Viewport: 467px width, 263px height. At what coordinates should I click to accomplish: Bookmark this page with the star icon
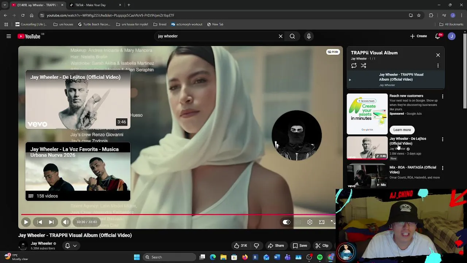[x=419, y=15]
